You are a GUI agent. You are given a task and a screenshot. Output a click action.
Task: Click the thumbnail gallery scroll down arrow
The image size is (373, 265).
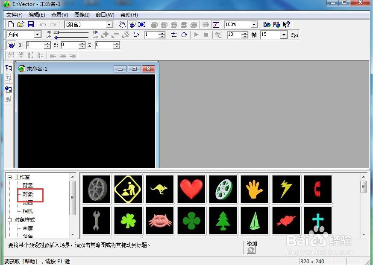point(364,235)
